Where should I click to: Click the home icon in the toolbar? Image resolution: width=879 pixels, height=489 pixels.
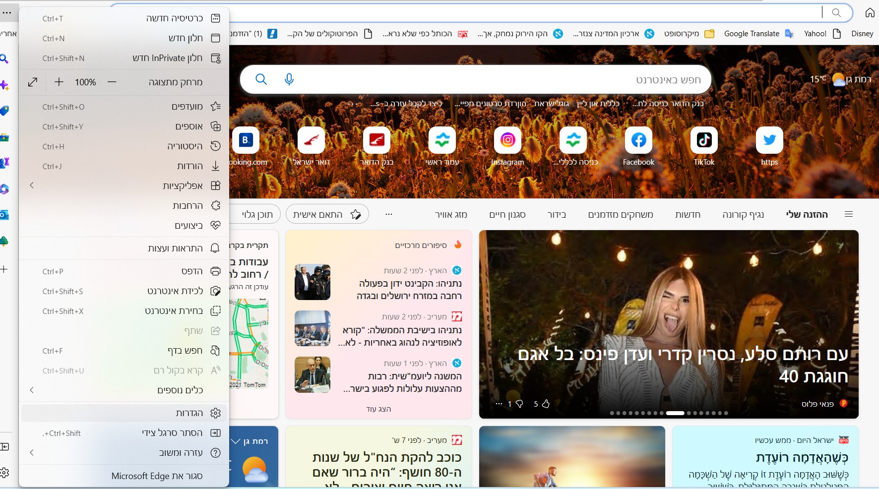point(870,13)
